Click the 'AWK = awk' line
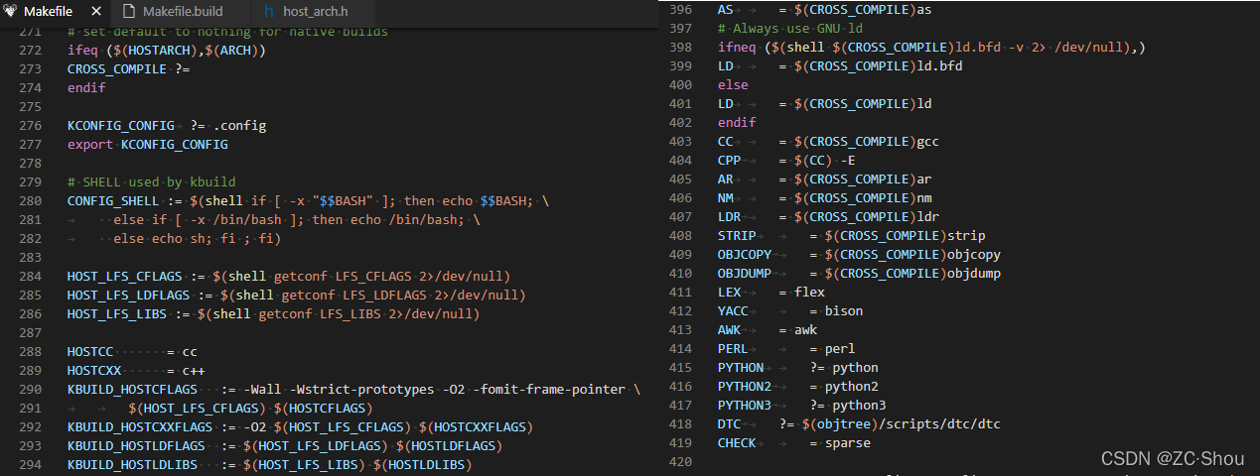The width and height of the screenshot is (1260, 476). [x=768, y=329]
